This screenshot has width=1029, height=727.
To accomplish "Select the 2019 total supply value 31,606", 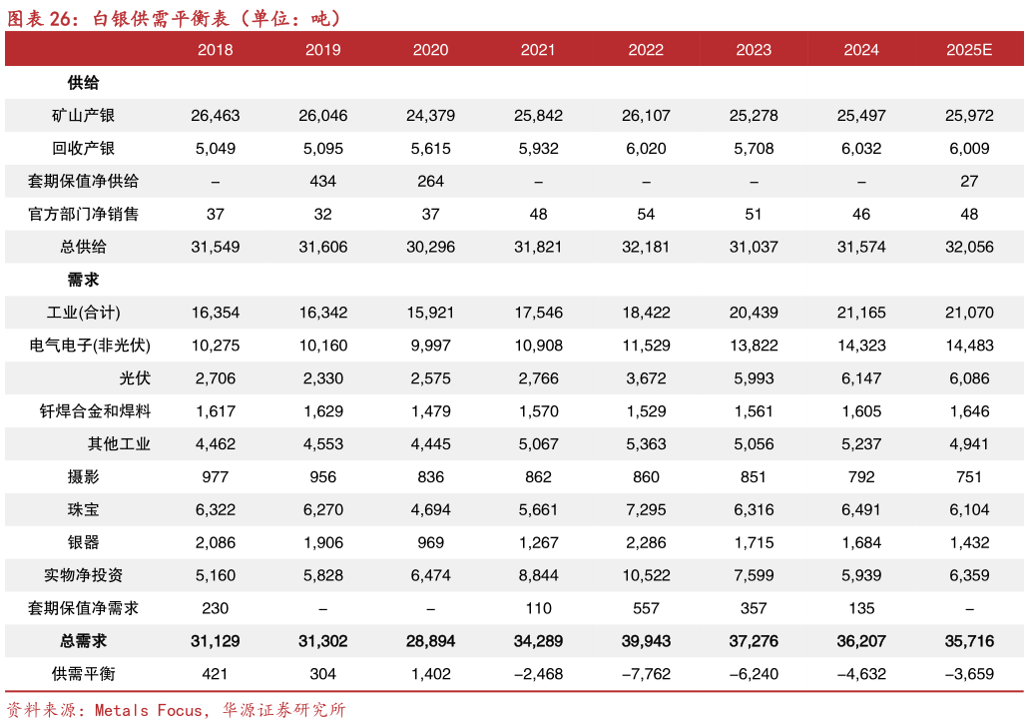I will pyautogui.click(x=322, y=247).
